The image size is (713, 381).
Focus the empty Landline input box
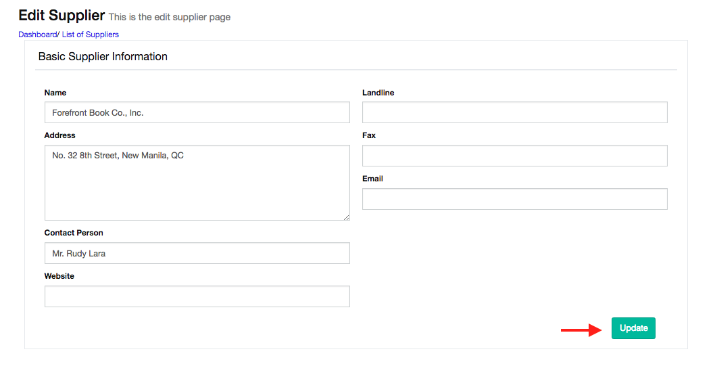coord(514,112)
